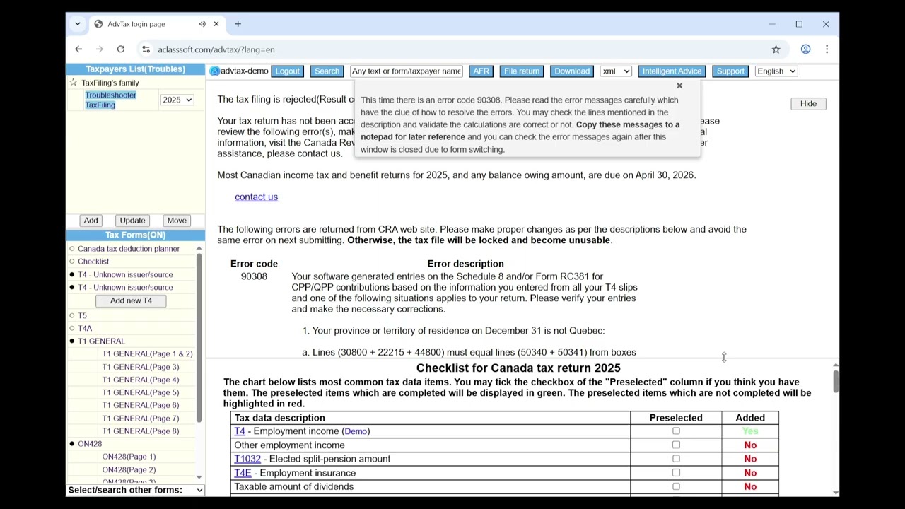Image resolution: width=905 pixels, height=509 pixels.
Task: Open the tax year 2025 dropdown
Action: [x=177, y=100]
